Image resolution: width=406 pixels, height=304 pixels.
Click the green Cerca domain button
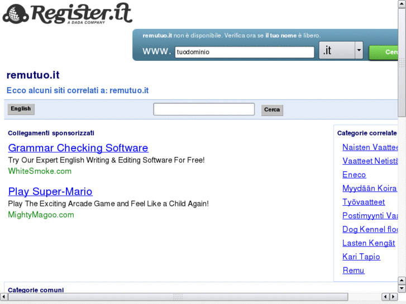click(x=384, y=52)
